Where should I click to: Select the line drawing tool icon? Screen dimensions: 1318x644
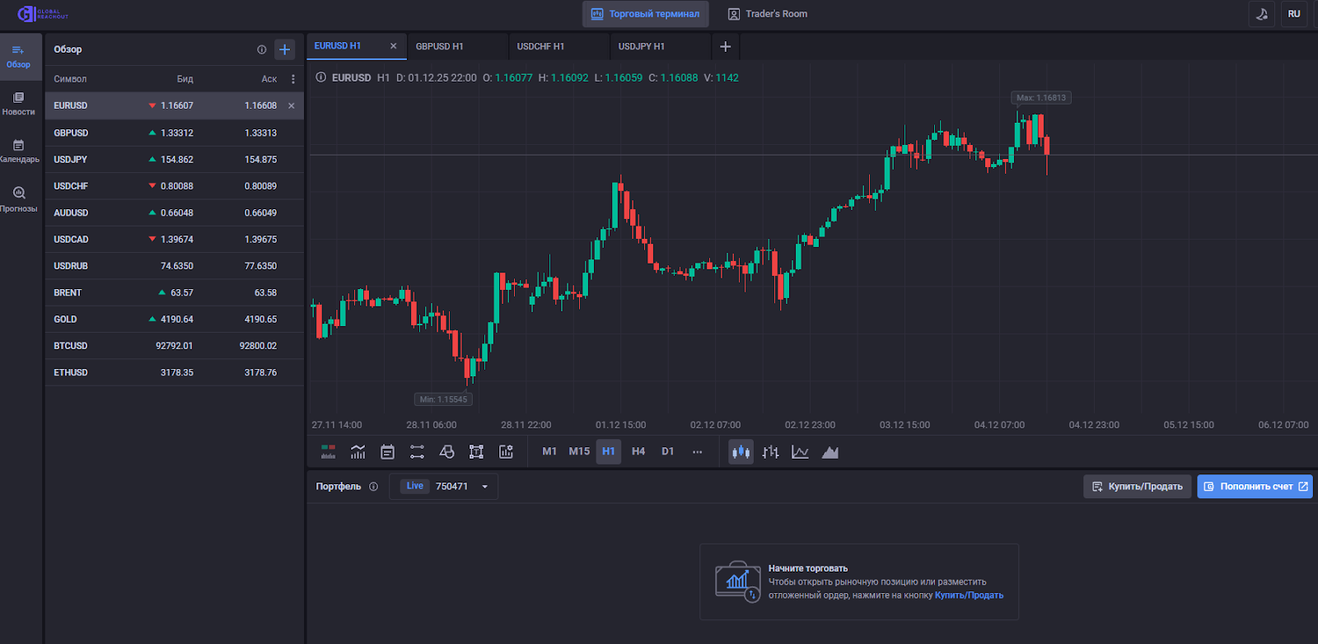(x=417, y=452)
